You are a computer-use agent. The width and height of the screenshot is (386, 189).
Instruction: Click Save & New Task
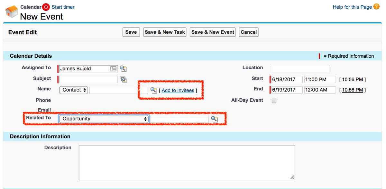(x=165, y=32)
